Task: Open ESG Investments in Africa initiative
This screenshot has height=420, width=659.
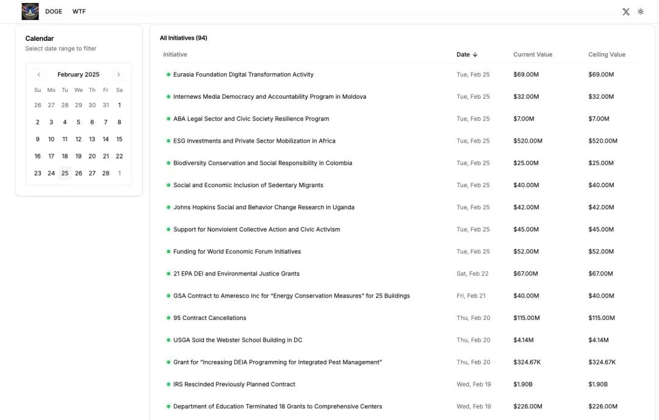Action: [x=254, y=141]
